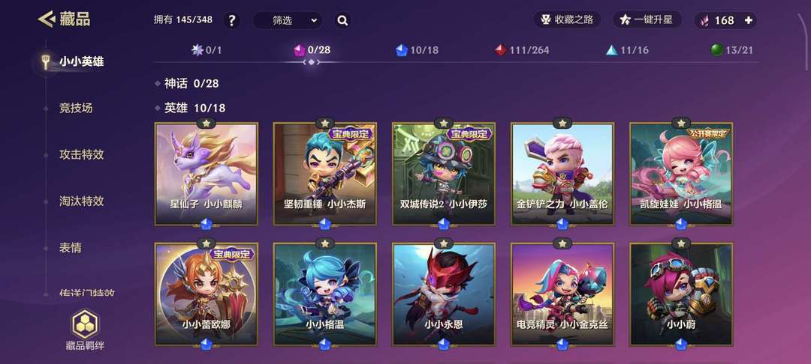Switch to the 竞技场 sidebar tab

pos(76,109)
